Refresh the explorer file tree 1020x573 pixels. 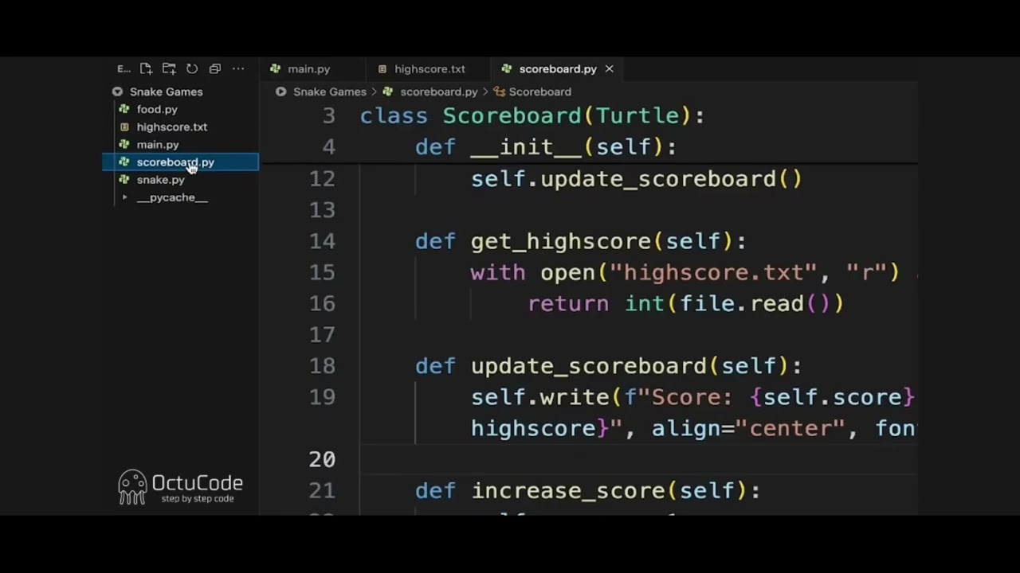192,69
